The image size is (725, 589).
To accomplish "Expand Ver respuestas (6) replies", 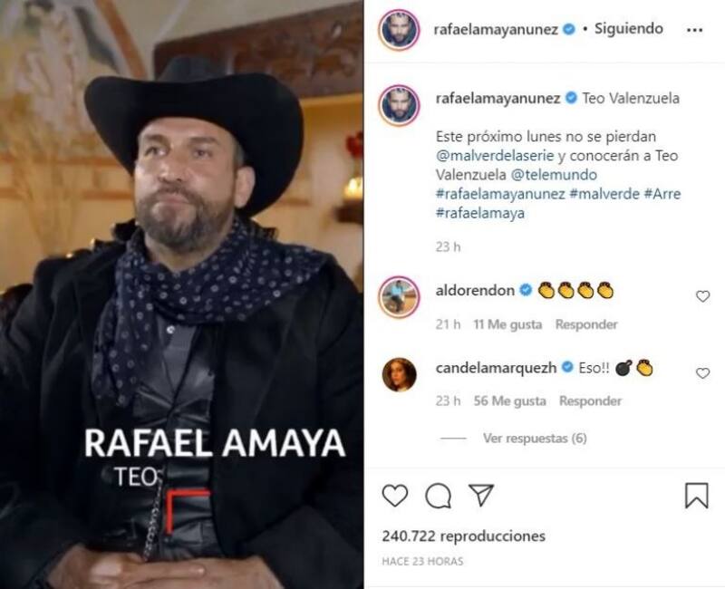I will tap(535, 438).
